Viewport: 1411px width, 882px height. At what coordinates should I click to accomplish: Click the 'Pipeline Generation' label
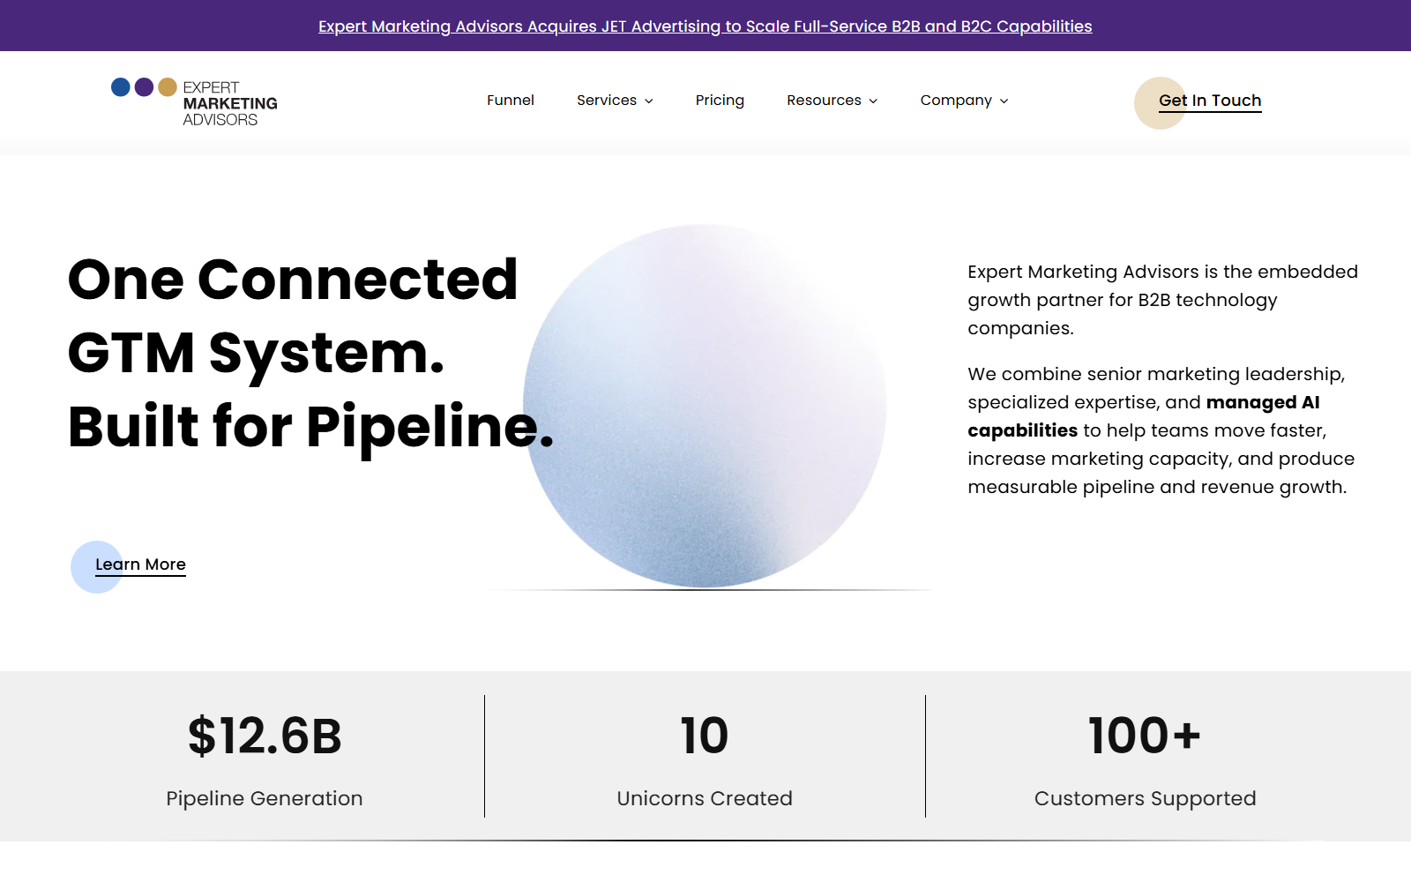pos(265,798)
